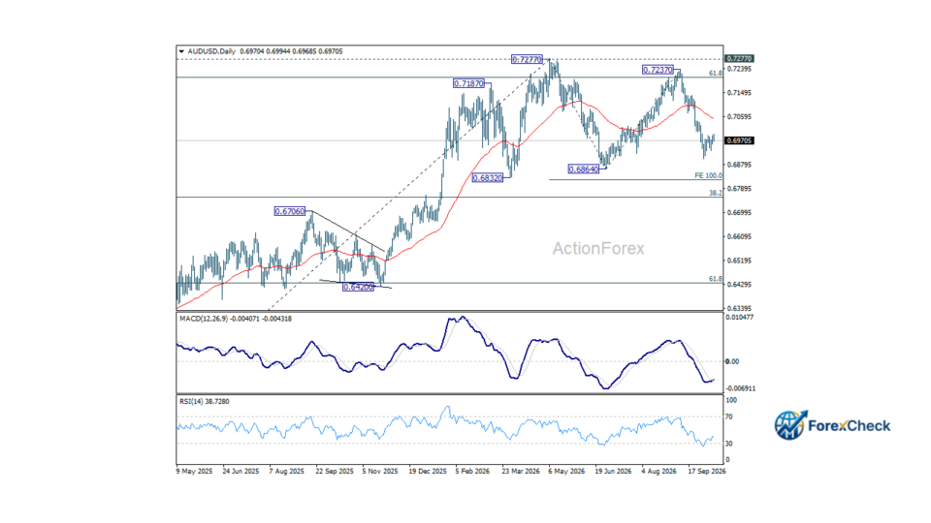The width and height of the screenshot is (931, 523).
Task: Click the 0.66095 price axis value
Action: coord(739,236)
